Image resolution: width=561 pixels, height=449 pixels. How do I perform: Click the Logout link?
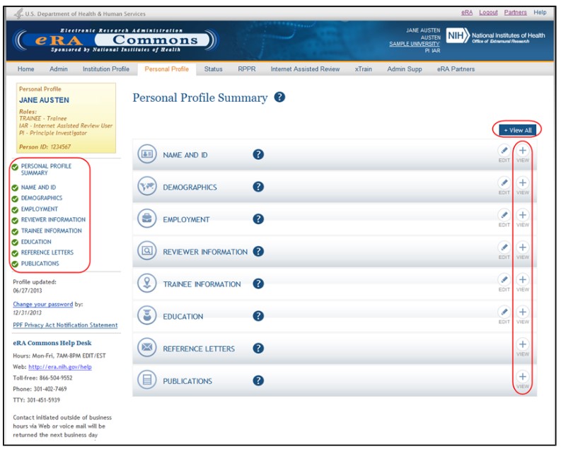click(488, 13)
